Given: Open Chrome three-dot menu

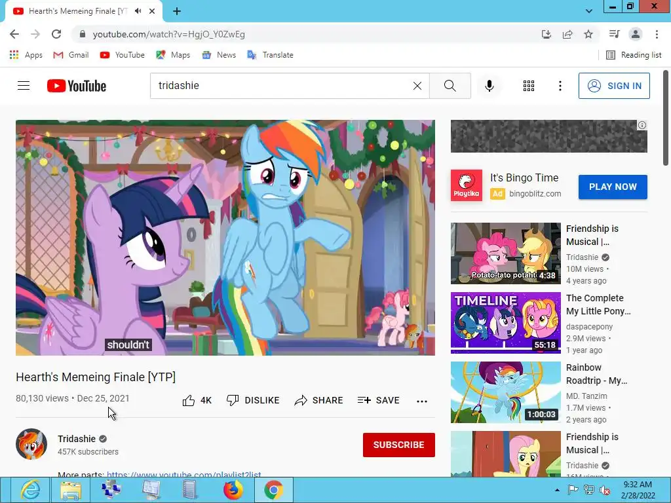Looking at the screenshot, I should [657, 34].
